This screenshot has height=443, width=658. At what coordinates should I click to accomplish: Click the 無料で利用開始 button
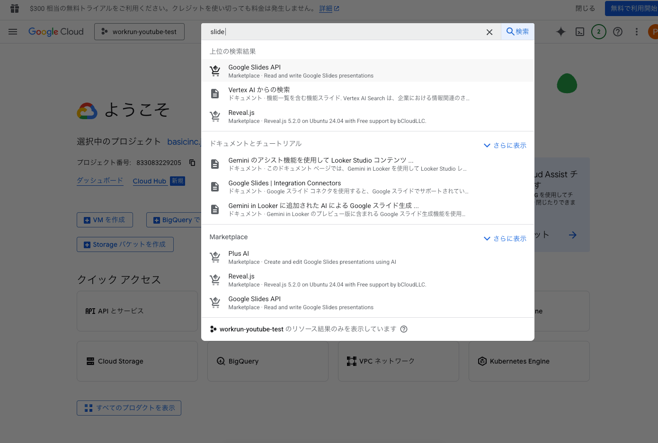(x=631, y=9)
